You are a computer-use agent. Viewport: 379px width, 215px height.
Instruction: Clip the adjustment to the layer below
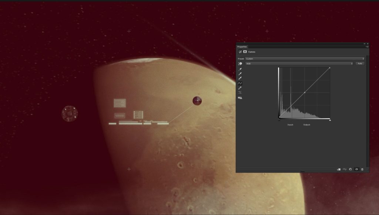(339, 169)
